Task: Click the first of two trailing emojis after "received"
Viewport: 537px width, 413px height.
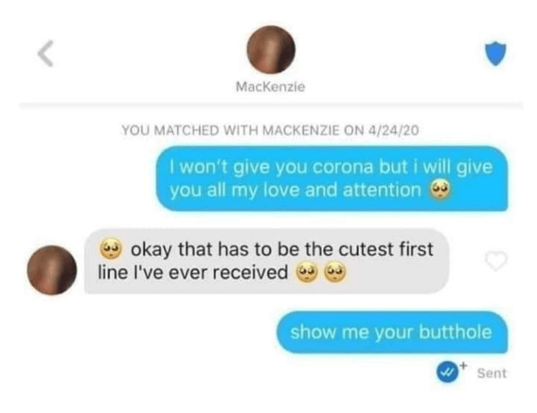Action: pos(307,272)
